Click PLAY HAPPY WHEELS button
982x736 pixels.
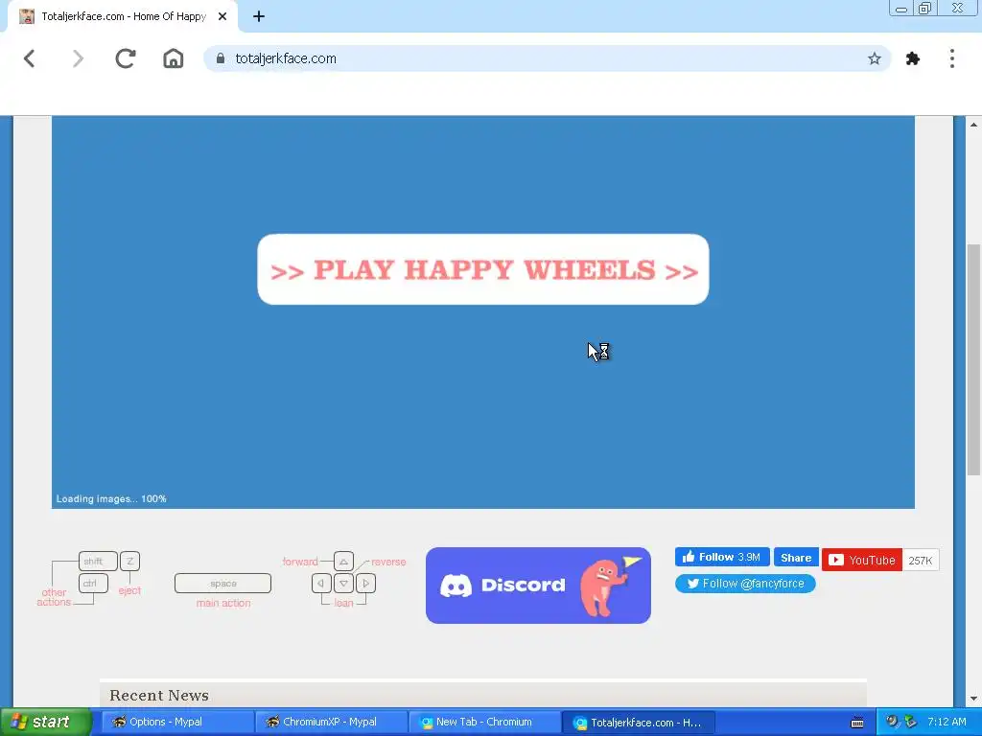(483, 269)
